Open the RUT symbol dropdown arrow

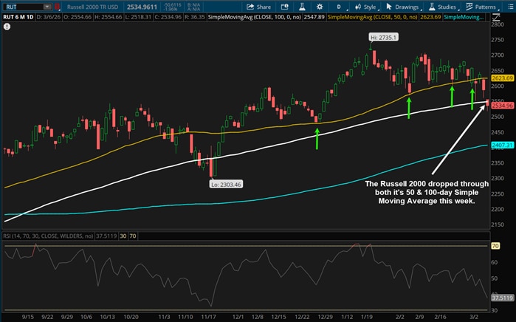tap(47, 7)
